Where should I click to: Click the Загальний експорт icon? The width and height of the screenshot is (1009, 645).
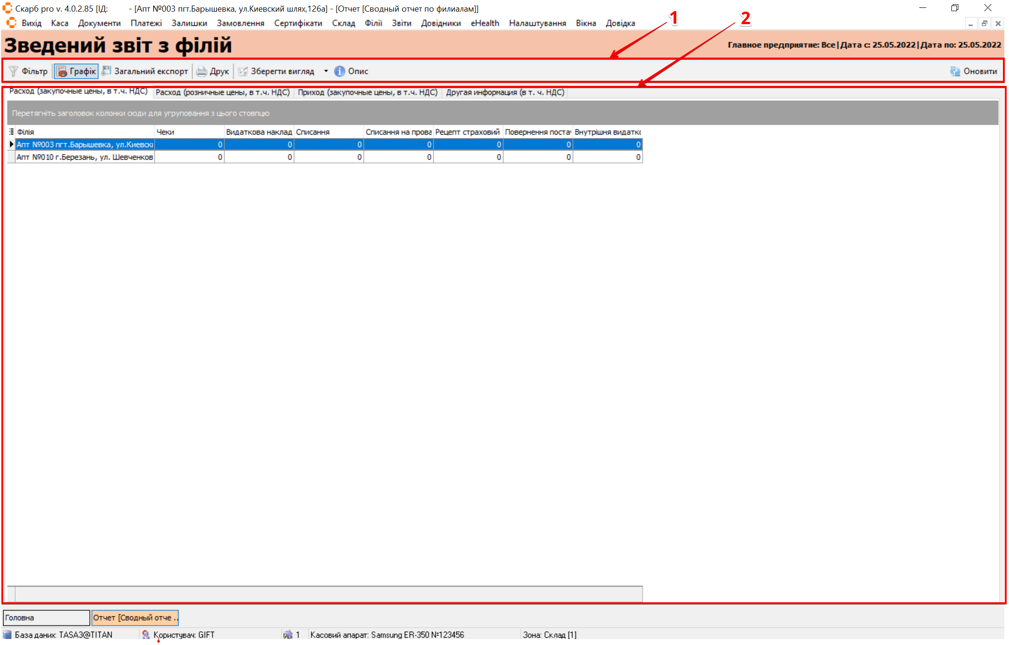click(x=106, y=71)
